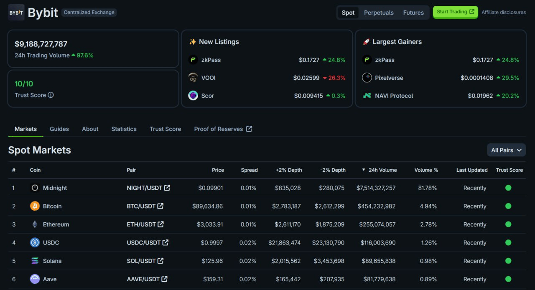Click the Trust Score info icon
Screen dimensions: 535x290
click(51, 95)
